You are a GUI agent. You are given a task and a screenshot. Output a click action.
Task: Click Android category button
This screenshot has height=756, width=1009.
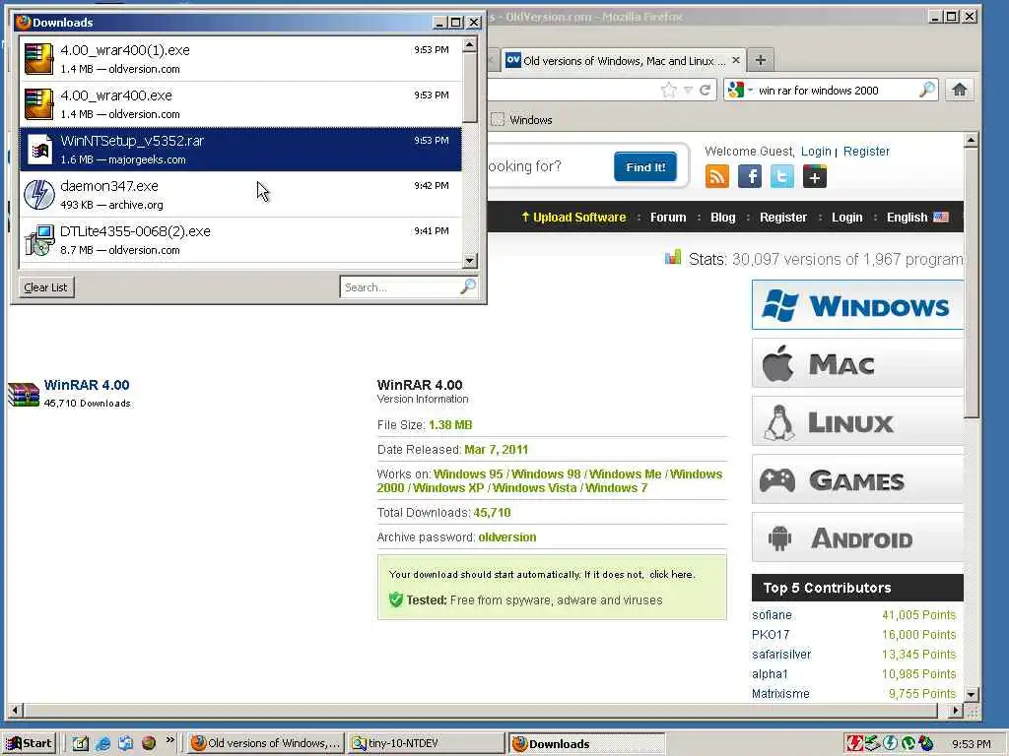click(x=858, y=537)
